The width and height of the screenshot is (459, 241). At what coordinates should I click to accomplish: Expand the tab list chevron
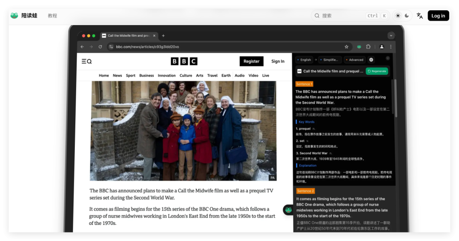click(391, 36)
